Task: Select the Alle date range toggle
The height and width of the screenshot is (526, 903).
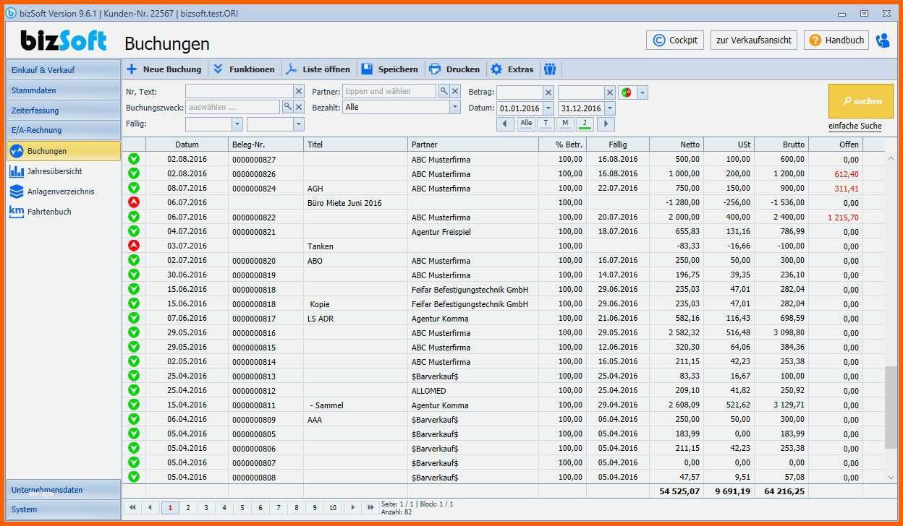Action: [526, 124]
